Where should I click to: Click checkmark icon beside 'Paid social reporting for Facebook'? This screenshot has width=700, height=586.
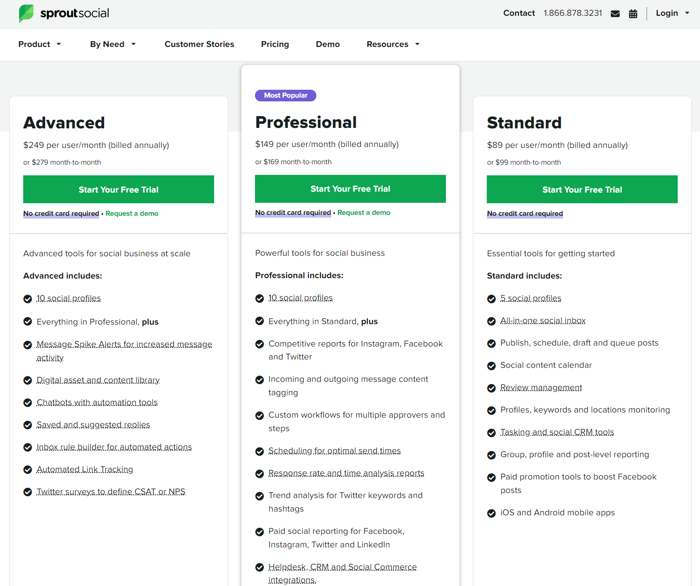pyautogui.click(x=260, y=532)
